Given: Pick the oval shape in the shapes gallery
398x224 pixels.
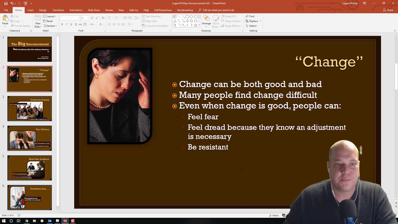Looking at the screenshot, I should (x=192, y=17).
